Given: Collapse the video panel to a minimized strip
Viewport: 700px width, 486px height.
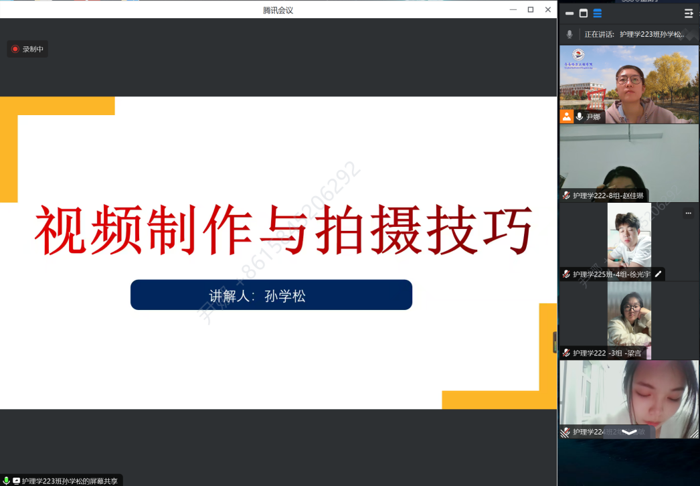Looking at the screenshot, I should (569, 13).
